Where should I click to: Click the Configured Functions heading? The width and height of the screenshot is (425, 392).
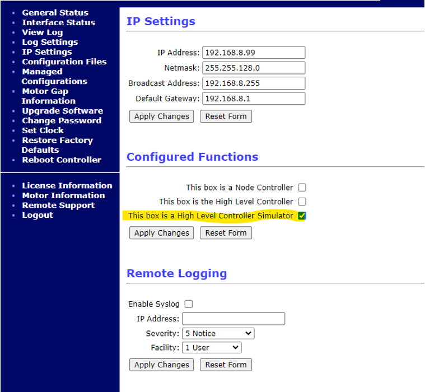(x=193, y=157)
